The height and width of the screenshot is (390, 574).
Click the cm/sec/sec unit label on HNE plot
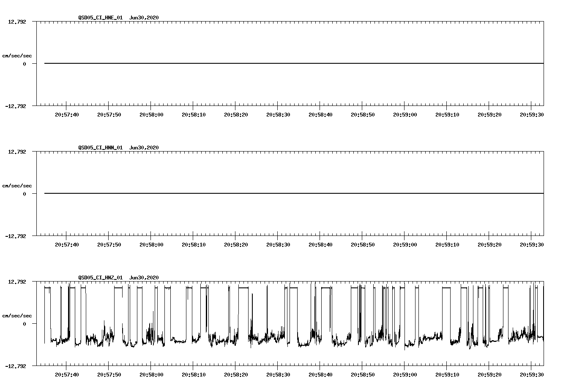point(17,56)
